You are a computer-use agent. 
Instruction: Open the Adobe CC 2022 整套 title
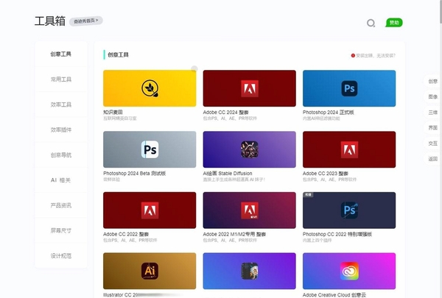point(126,234)
